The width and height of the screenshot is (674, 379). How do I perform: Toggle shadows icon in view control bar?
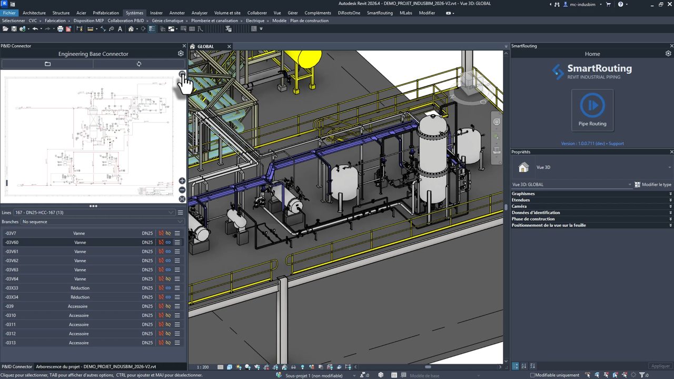pyautogui.click(x=247, y=367)
